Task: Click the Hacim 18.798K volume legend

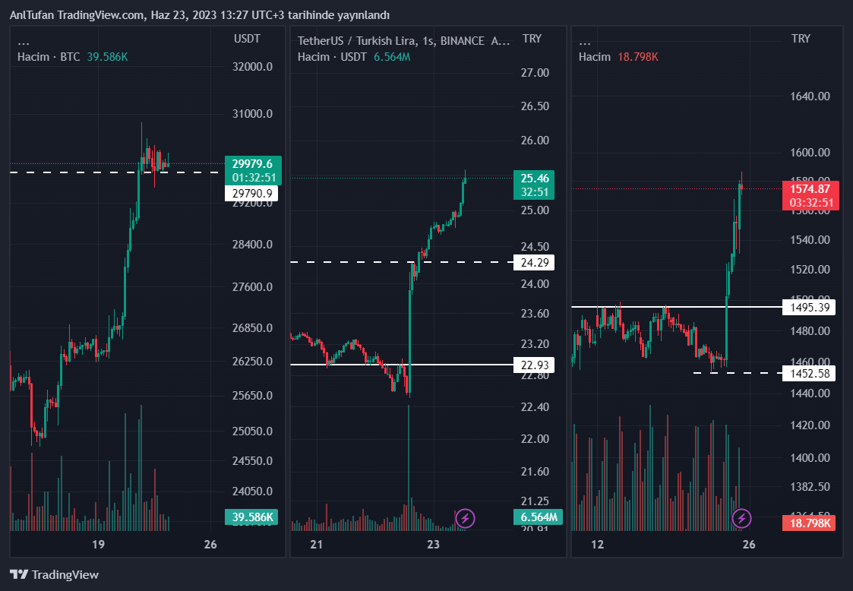Action: click(618, 57)
